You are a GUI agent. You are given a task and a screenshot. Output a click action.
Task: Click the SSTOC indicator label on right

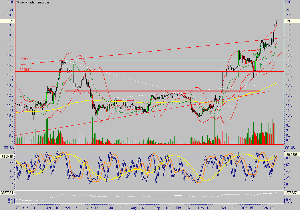click(x=290, y=147)
